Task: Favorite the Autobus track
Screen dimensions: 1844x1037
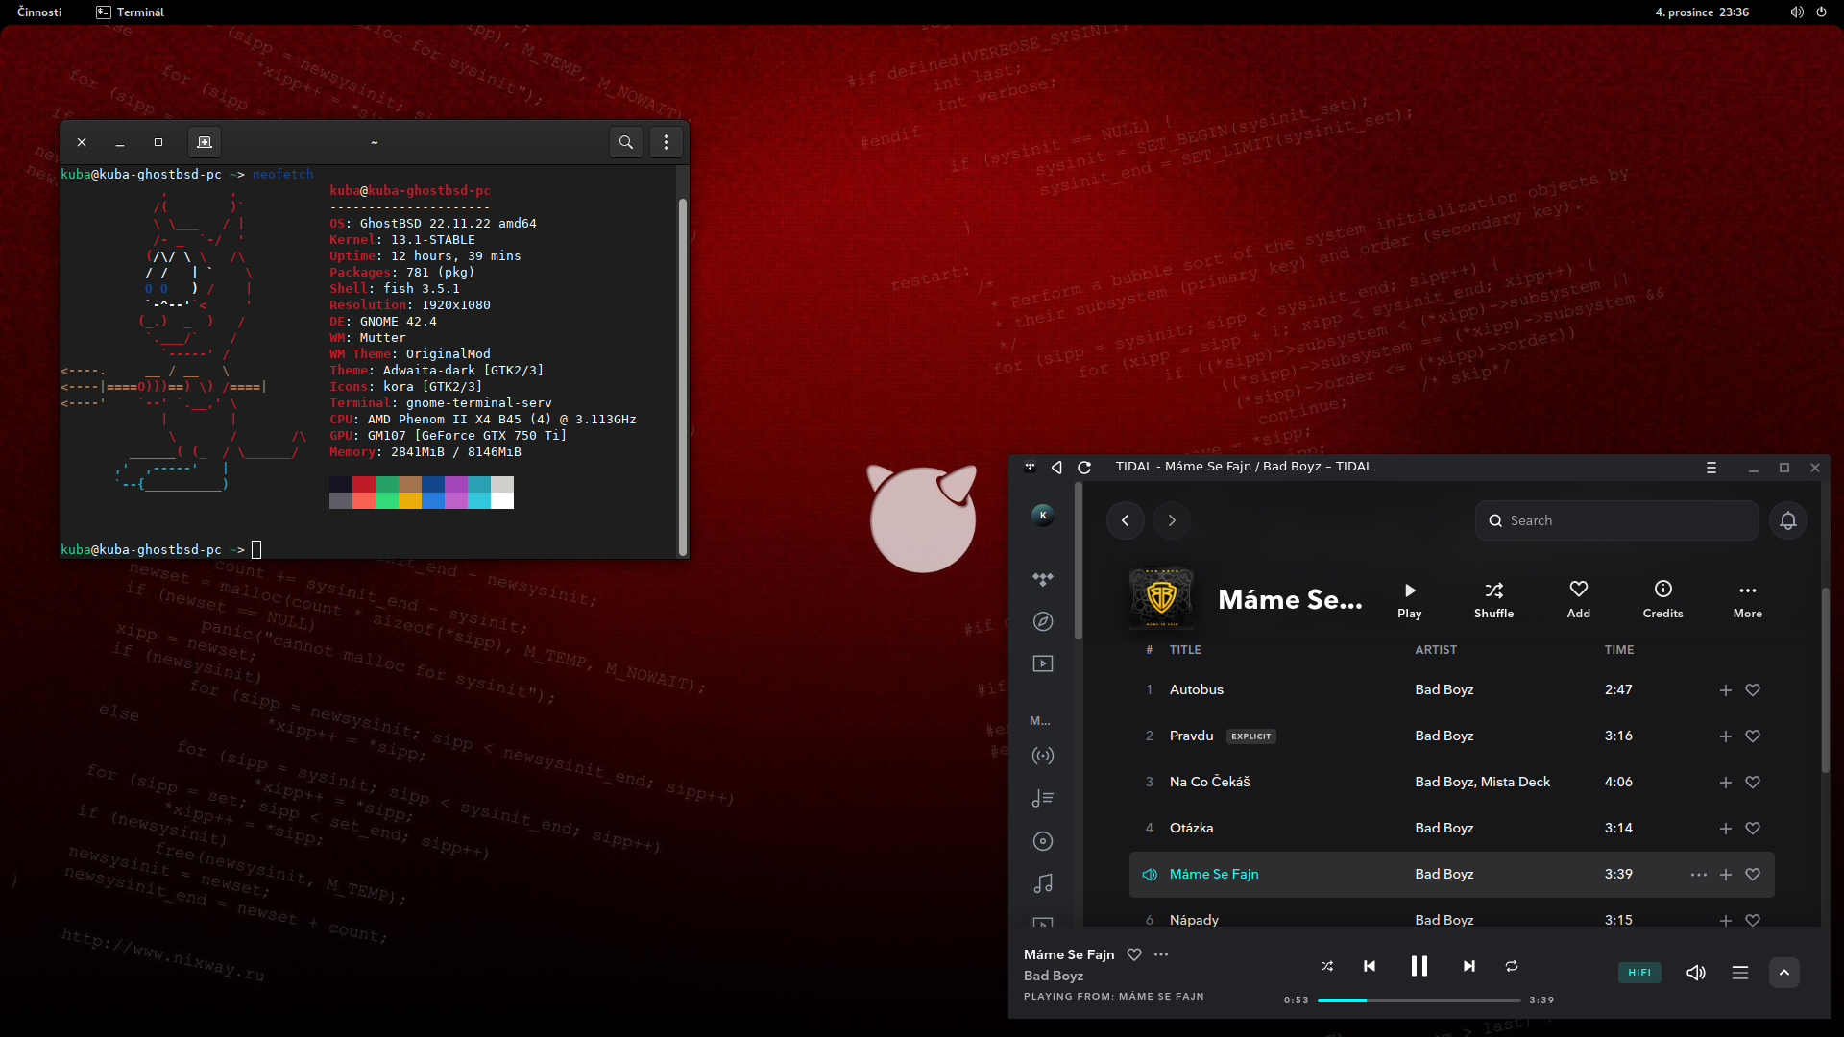Action: 1753,690
